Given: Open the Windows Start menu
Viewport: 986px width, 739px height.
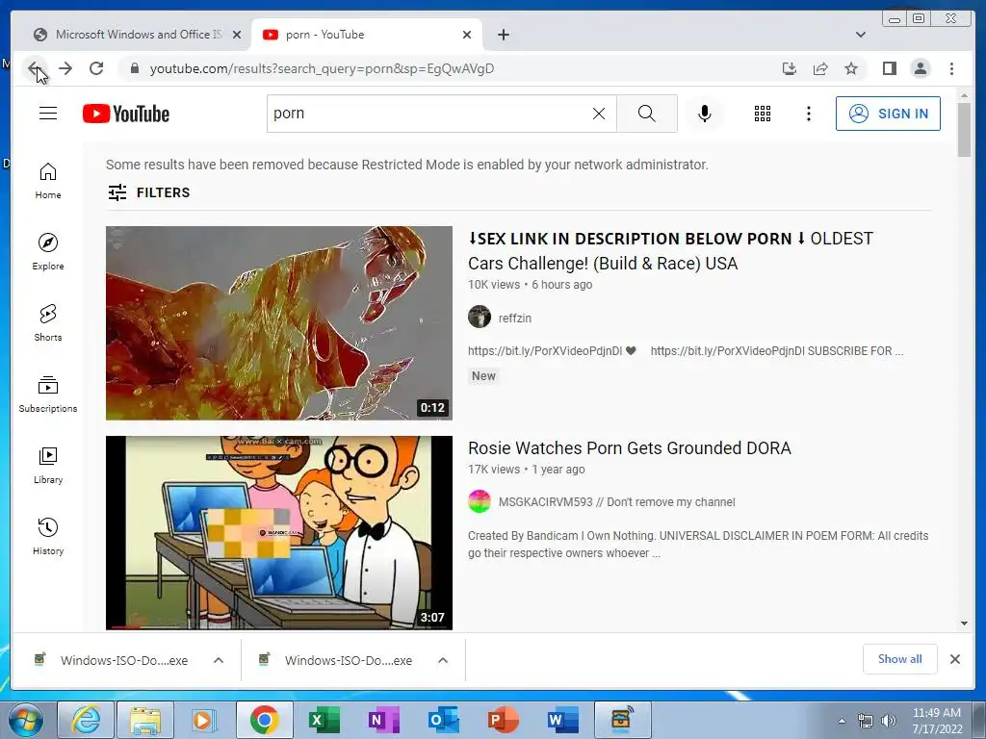Looking at the screenshot, I should pos(26,720).
